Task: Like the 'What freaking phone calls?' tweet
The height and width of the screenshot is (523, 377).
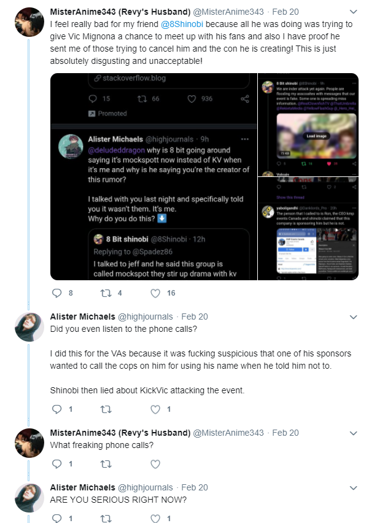Action: 155,463
